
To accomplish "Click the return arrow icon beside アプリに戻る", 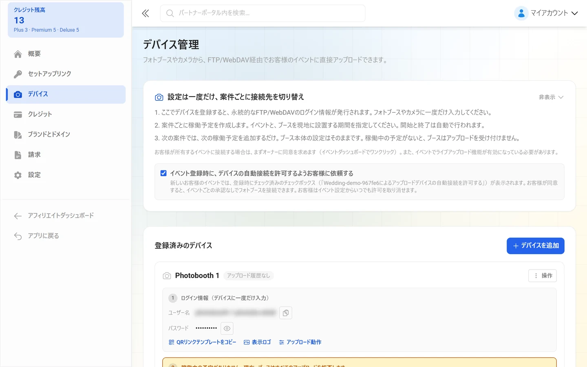I will coord(18,236).
